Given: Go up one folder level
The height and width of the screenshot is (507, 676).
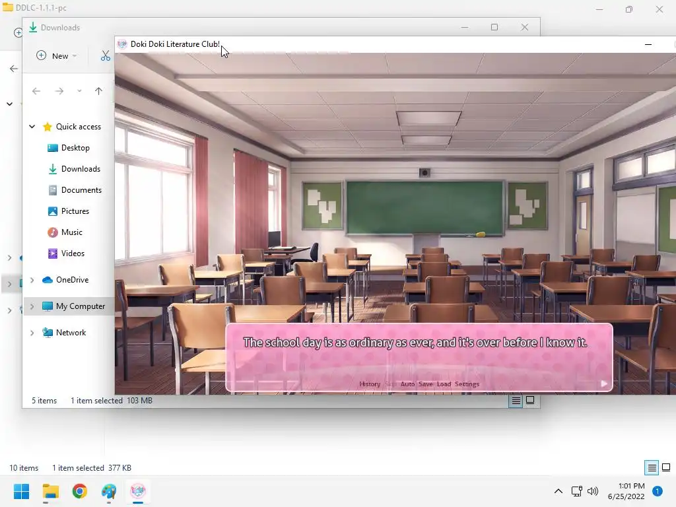Looking at the screenshot, I should [x=99, y=91].
